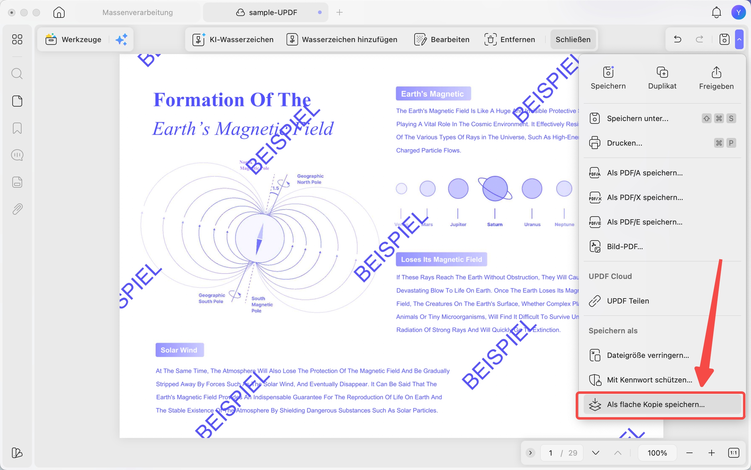Open the Werkzeuge tools menu
751x470 pixels.
(x=74, y=40)
